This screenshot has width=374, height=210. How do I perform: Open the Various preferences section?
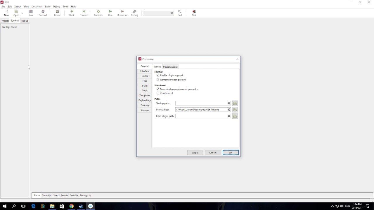(x=145, y=110)
